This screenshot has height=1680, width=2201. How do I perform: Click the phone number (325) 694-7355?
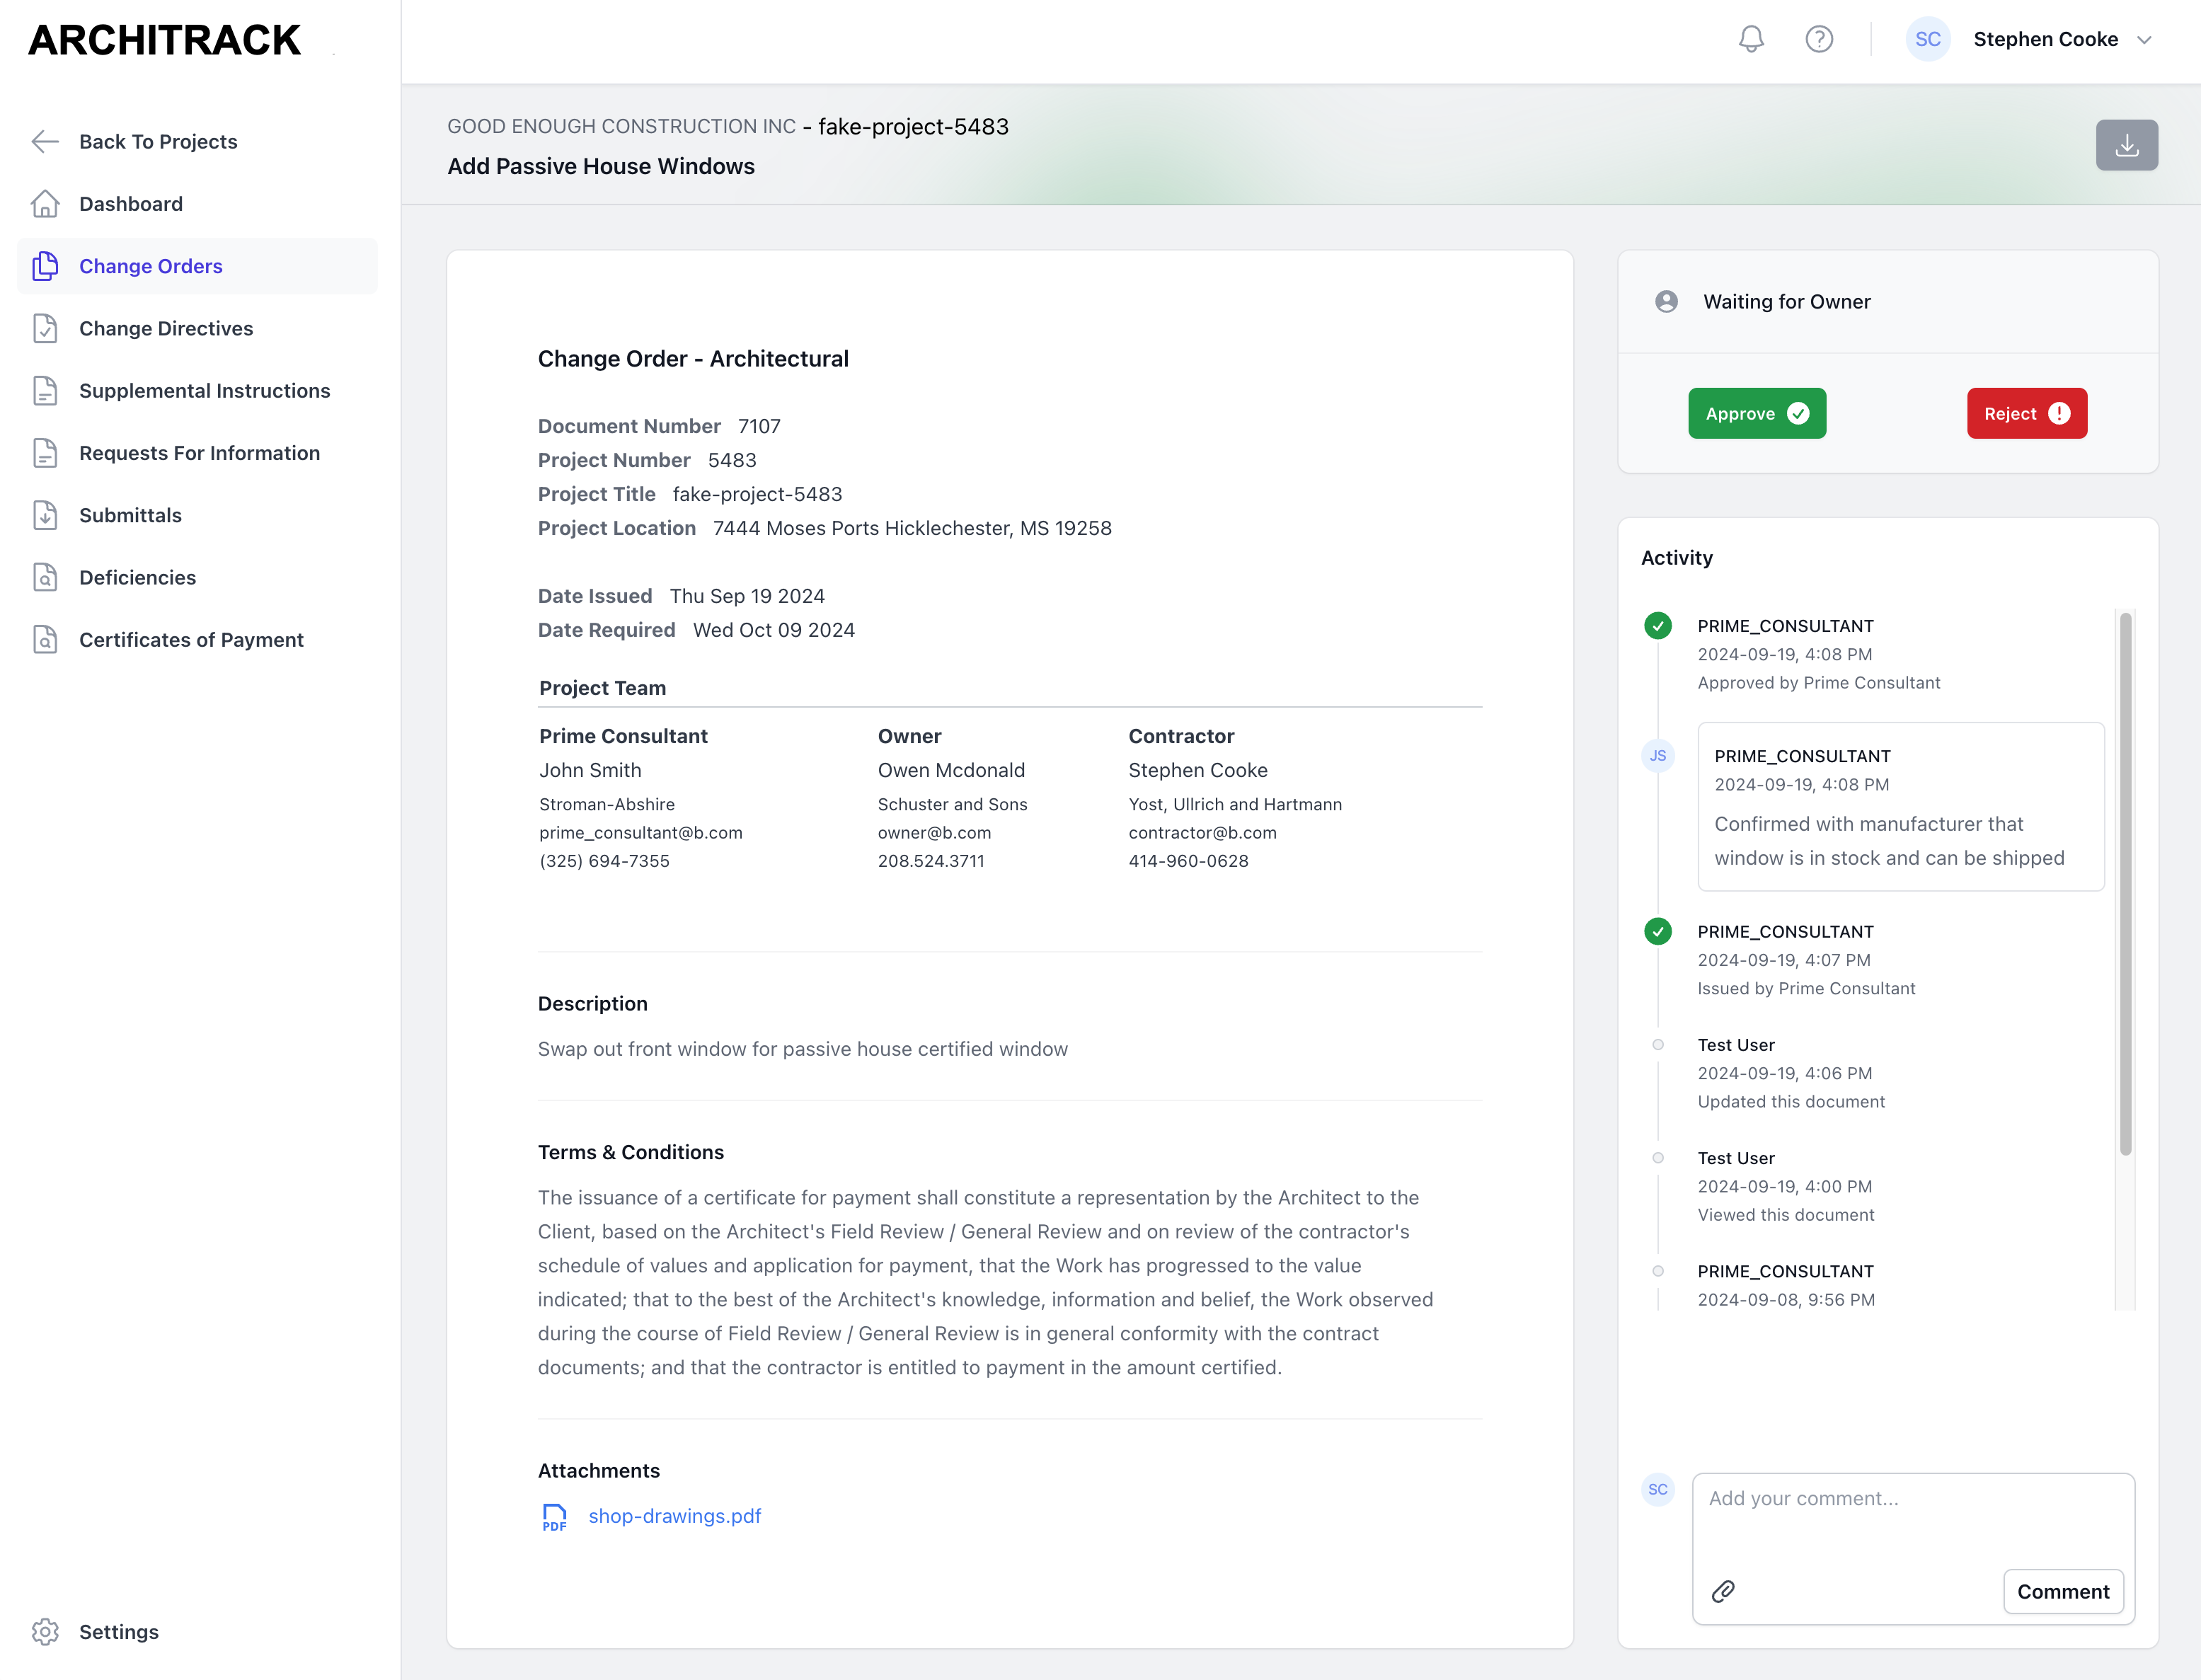coord(604,860)
